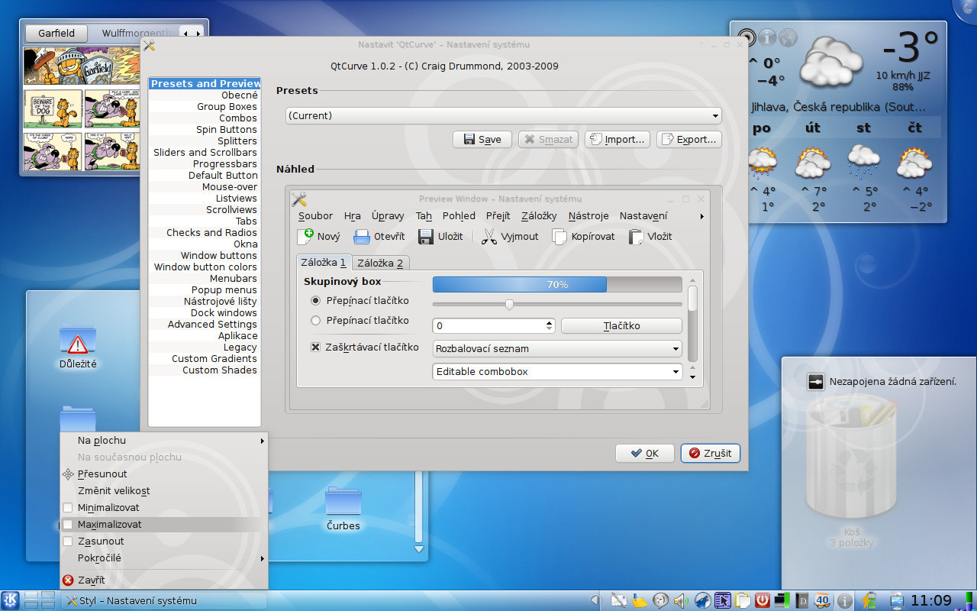Image resolution: width=977 pixels, height=611 pixels.
Task: Select the first Přepínací tlačítko radio button
Action: pyautogui.click(x=315, y=301)
